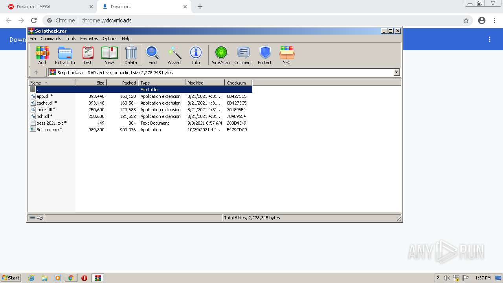Click the Protect shield icon

[x=265, y=55]
